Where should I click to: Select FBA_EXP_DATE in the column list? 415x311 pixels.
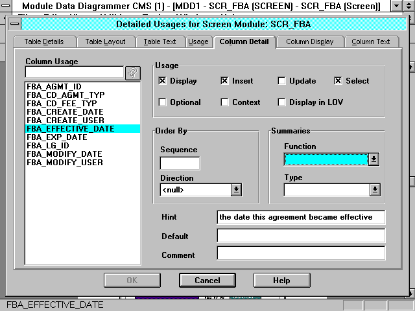(57, 137)
